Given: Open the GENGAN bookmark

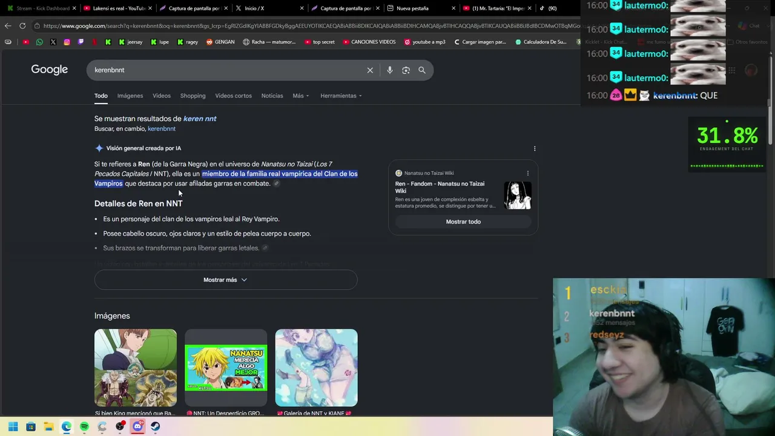Looking at the screenshot, I should coord(220,42).
